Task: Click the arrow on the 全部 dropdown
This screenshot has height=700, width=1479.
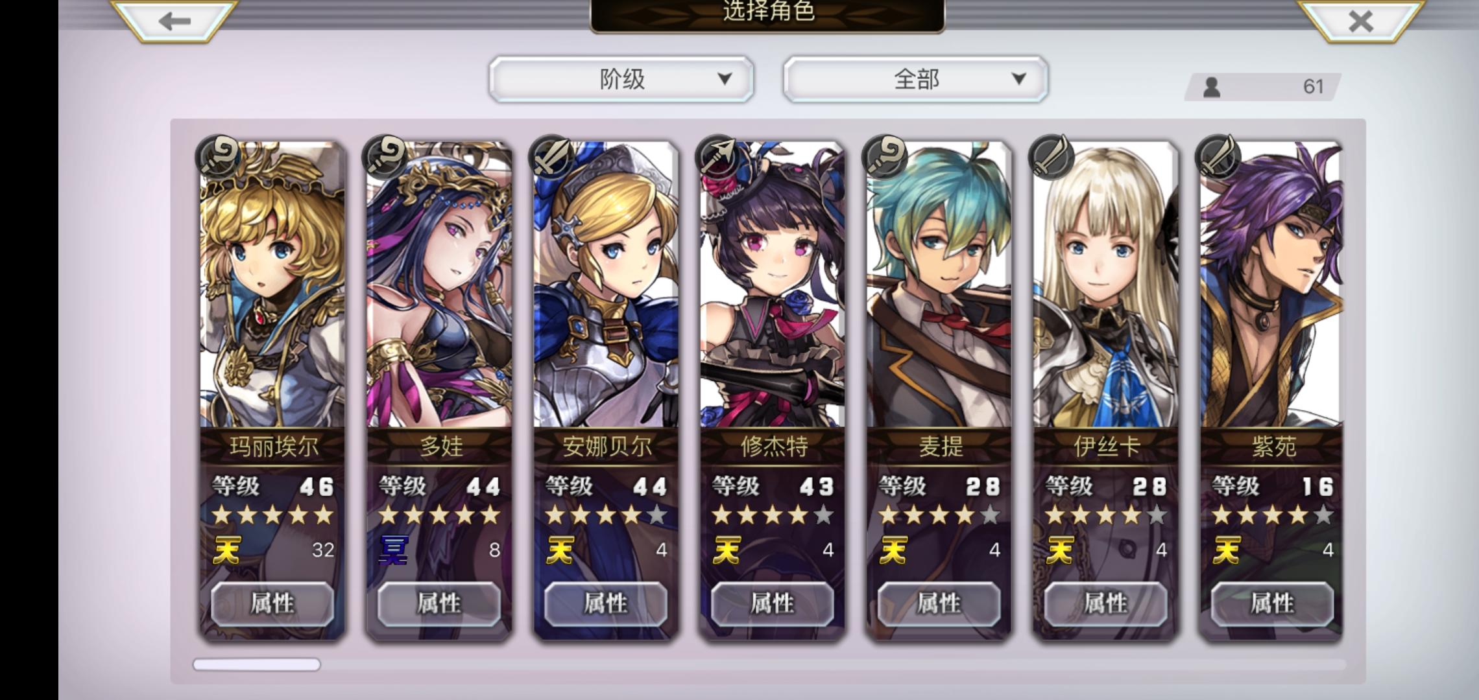Action: 1018,79
